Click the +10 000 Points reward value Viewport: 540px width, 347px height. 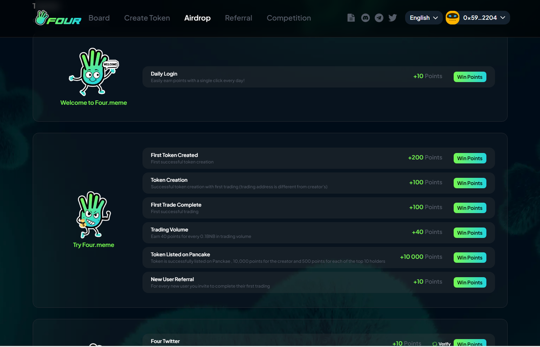click(x=421, y=257)
